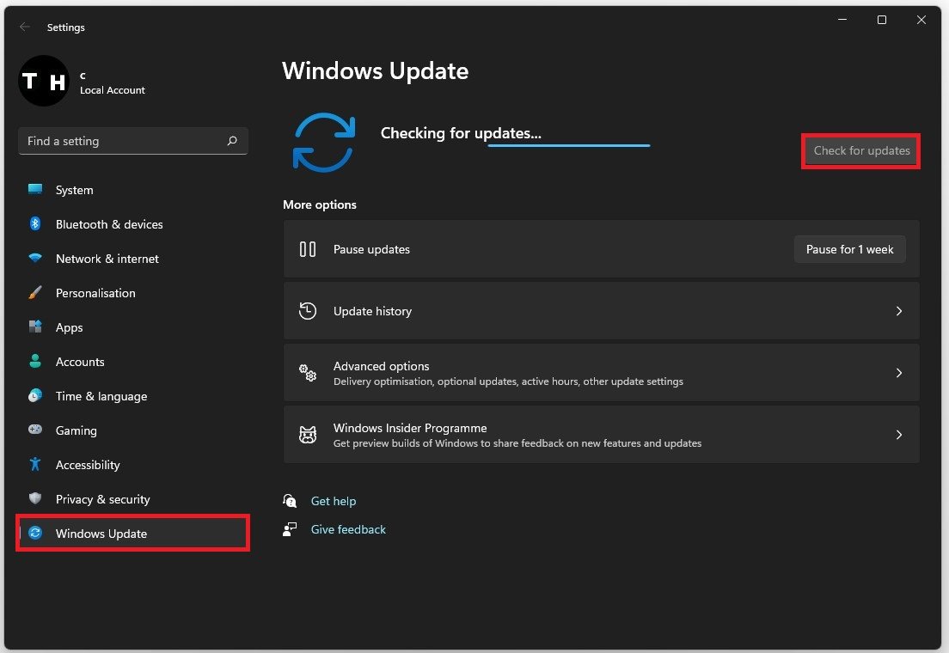Select Windows Update in the sidebar
The height and width of the screenshot is (653, 949).
pyautogui.click(x=132, y=534)
